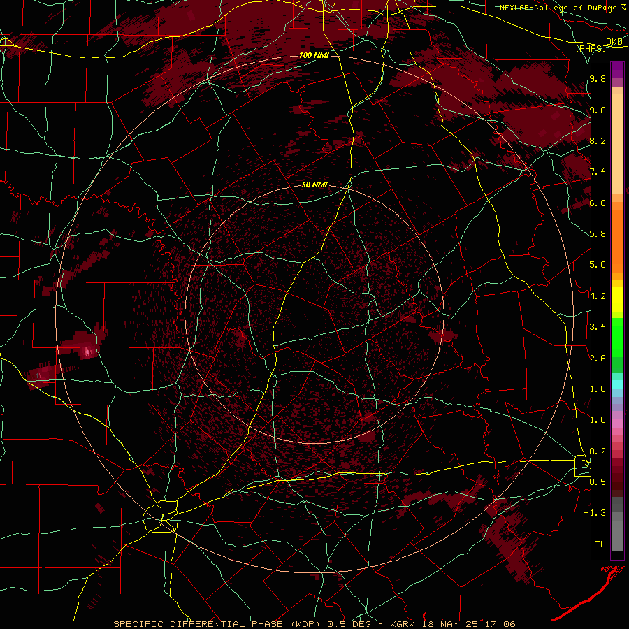The image size is (629, 629).
Task: Click the 3.4 color scale value
Action: [x=598, y=327]
